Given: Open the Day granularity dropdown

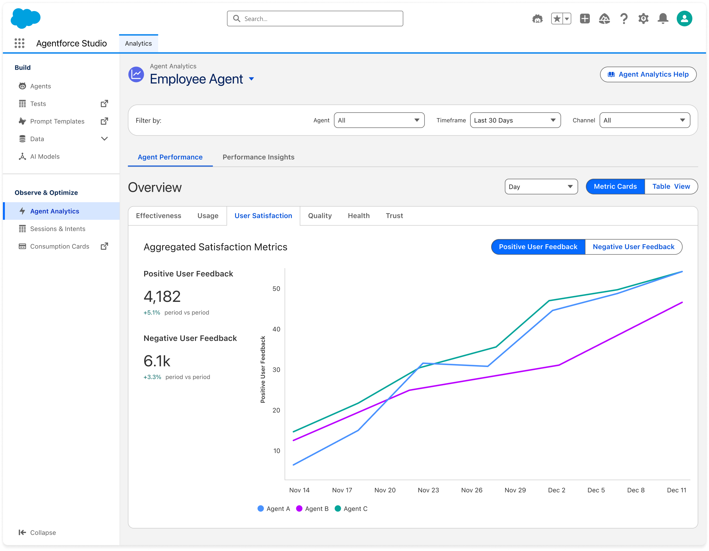Looking at the screenshot, I should click(541, 187).
